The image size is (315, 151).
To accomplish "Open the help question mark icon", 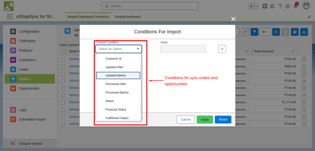I will coord(280,6).
